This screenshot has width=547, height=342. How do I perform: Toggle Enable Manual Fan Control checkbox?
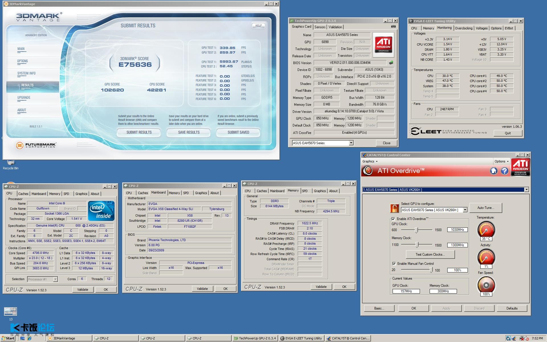click(394, 264)
